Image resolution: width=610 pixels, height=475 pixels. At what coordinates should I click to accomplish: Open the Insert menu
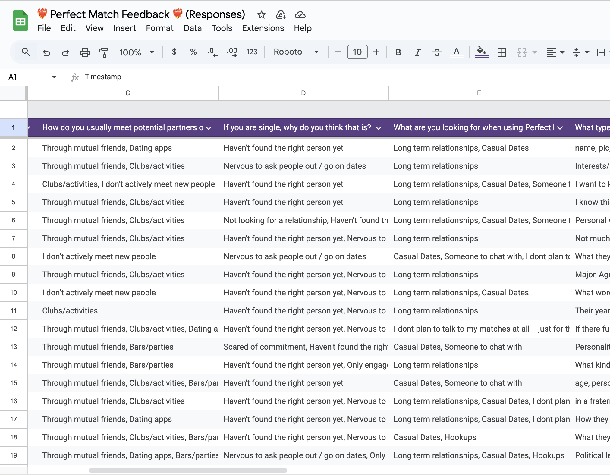coord(124,28)
